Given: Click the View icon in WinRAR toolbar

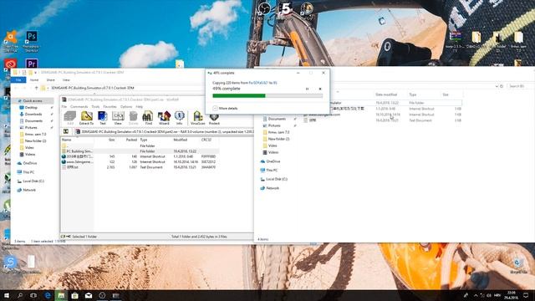Looking at the screenshot, I should pos(118,118).
